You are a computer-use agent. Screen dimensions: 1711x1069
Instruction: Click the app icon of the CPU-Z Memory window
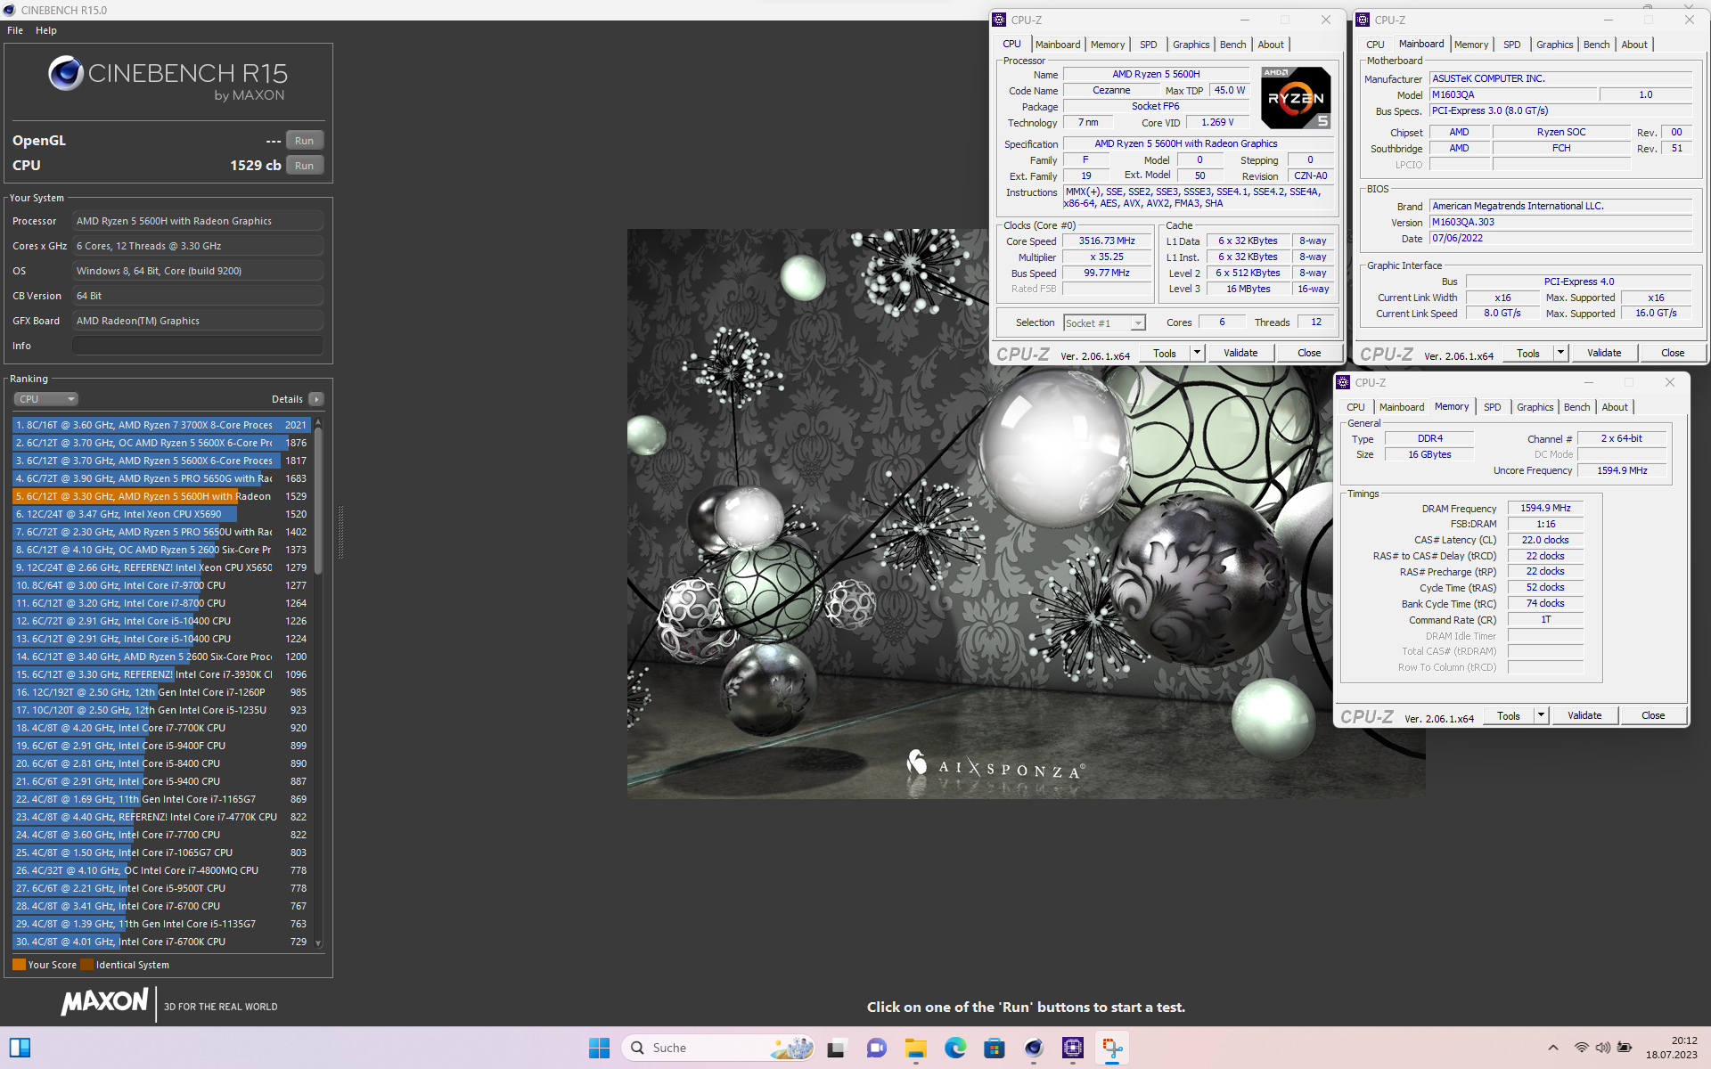click(x=1343, y=382)
